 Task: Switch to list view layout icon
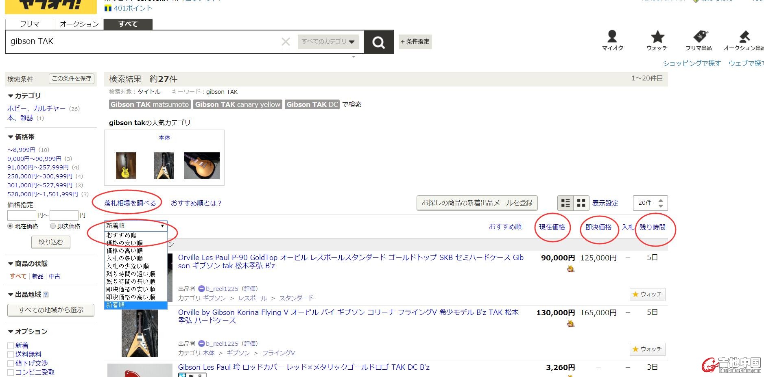click(x=565, y=203)
